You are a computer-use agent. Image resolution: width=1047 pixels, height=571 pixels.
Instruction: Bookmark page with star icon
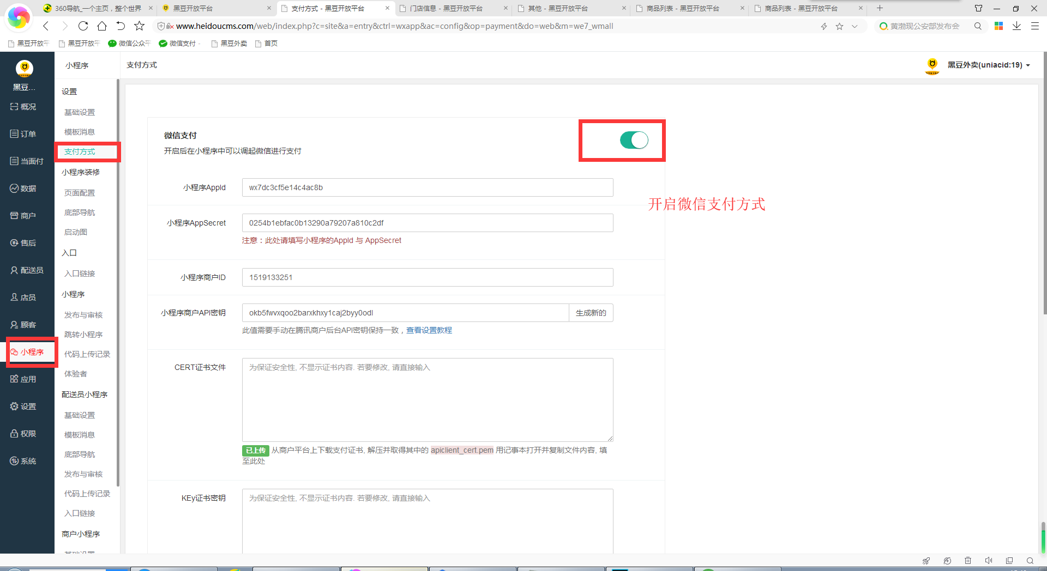[140, 26]
